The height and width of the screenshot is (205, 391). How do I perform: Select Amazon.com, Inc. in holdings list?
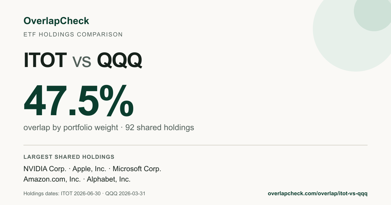pyautogui.click(x=52, y=179)
